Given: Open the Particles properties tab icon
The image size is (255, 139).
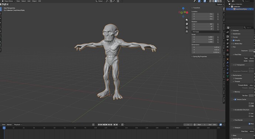Looking at the screenshot, I should point(228,66).
